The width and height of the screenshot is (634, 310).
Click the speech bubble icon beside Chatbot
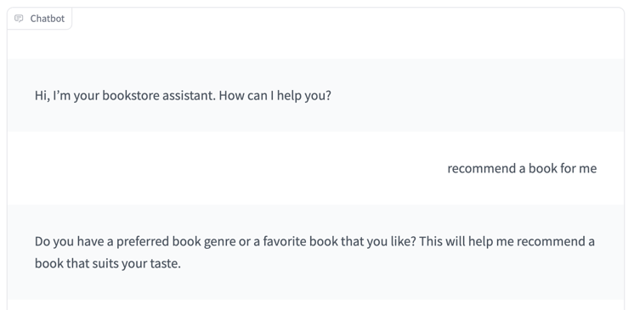click(x=19, y=18)
